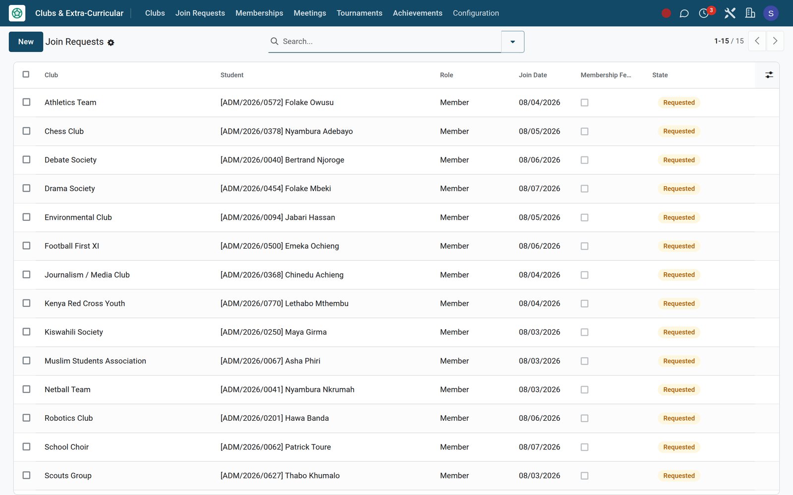
Task: Go to the next page arrow
Action: click(x=775, y=41)
